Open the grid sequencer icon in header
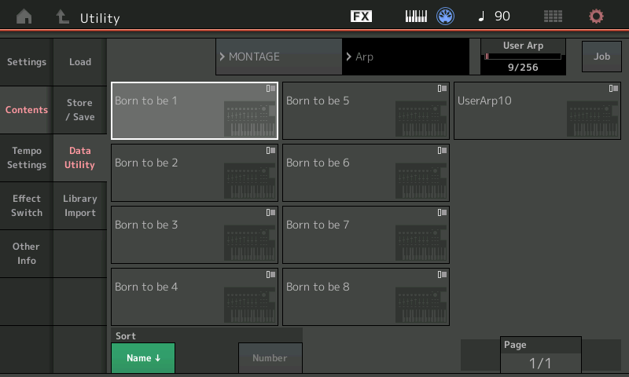This screenshot has width=629, height=377. pyautogui.click(x=553, y=16)
